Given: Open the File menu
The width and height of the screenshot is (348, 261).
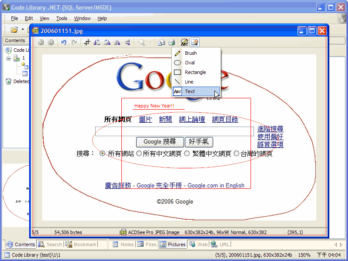Looking at the screenshot, I should click(x=14, y=18).
